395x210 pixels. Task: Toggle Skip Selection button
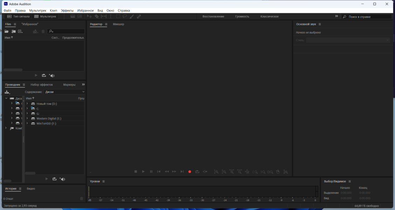[205, 171]
